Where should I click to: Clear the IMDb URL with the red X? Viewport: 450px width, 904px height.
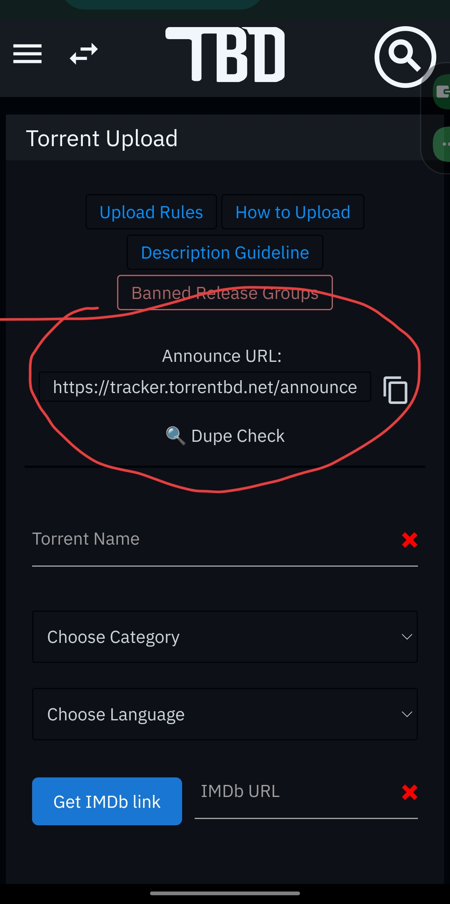pos(410,792)
